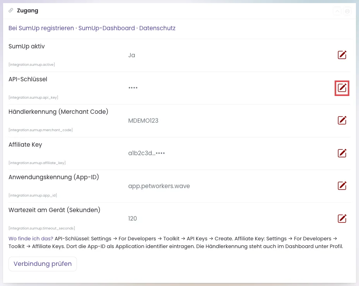Collapse the Zugang panel with the chevron
The image size is (359, 286).
coord(337,11)
